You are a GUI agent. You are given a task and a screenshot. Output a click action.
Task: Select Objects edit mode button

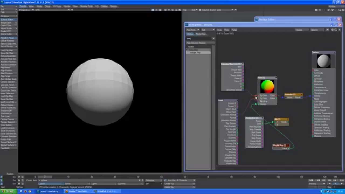pos(51,184)
